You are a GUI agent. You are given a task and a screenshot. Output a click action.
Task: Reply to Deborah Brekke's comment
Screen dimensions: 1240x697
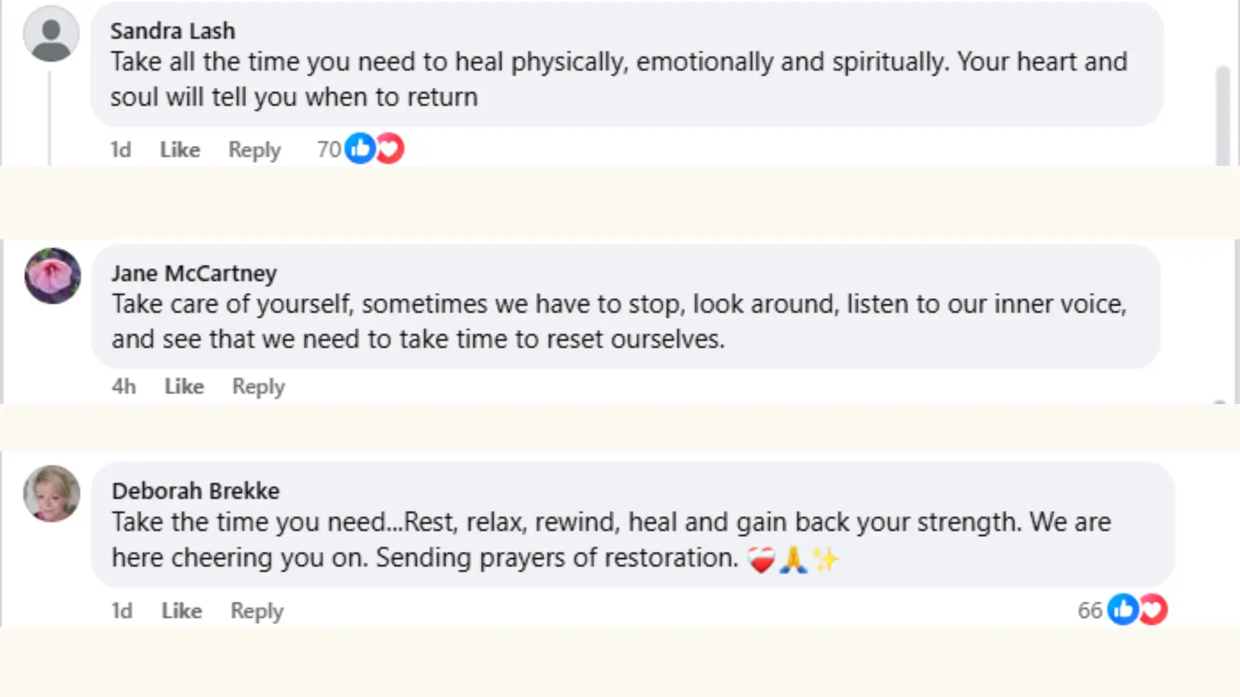point(257,611)
